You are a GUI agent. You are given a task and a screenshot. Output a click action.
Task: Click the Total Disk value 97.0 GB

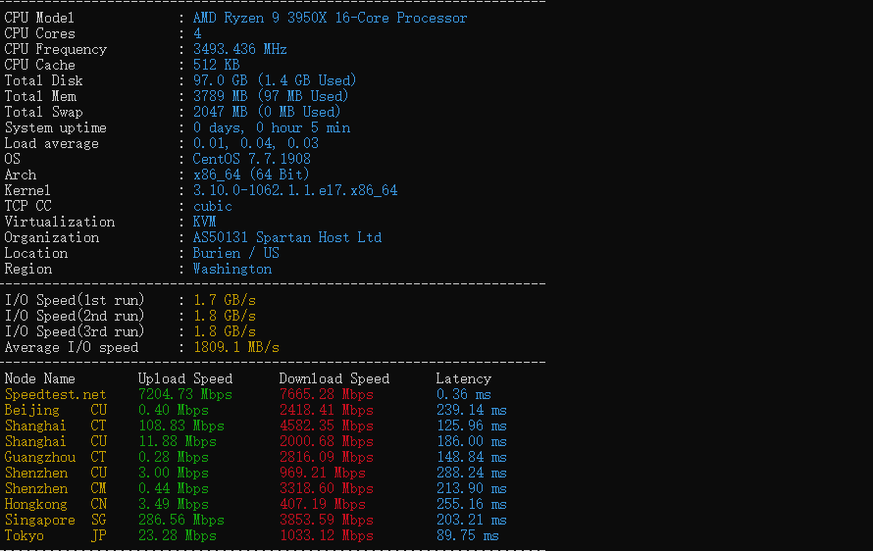[221, 80]
